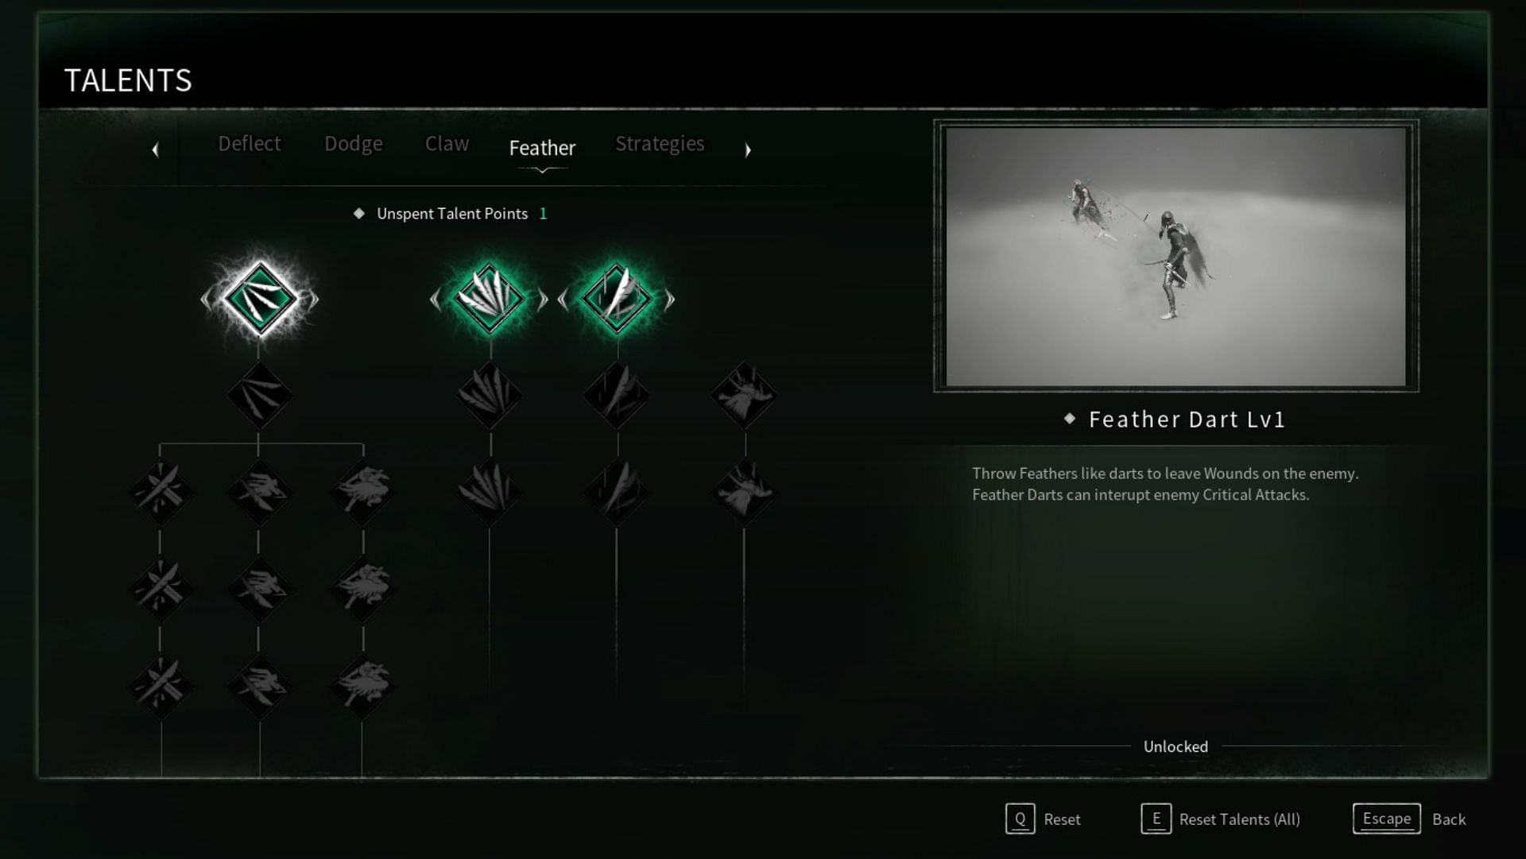Select the Strategies tab talent icon
The image size is (1526, 859).
point(658,142)
